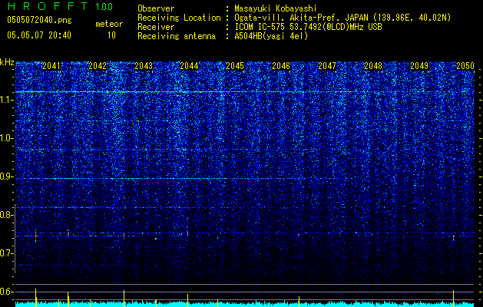Click the 0.9 frequency axis label
483x307 pixels.
(x=7, y=177)
